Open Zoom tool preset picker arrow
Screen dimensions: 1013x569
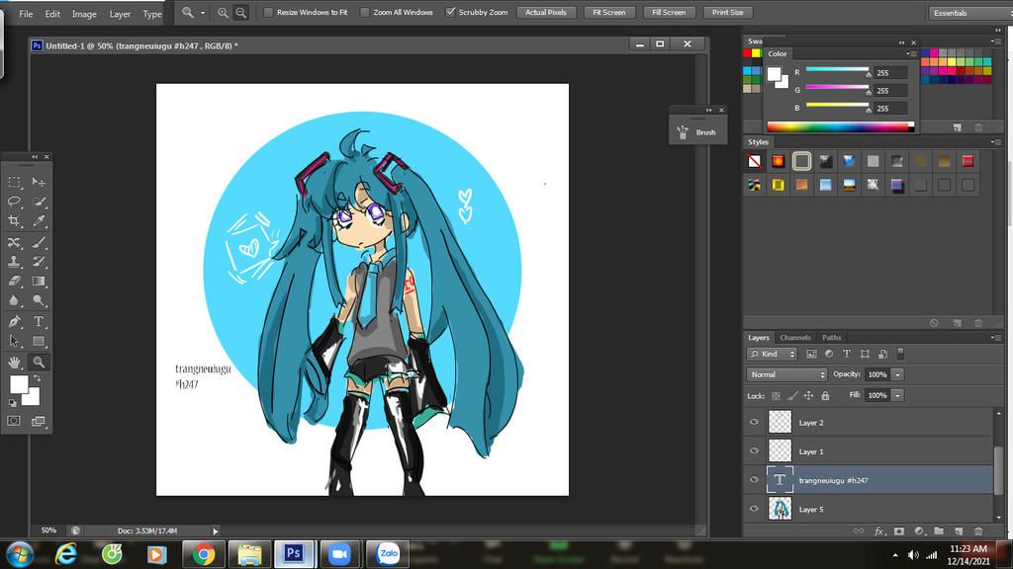pyautogui.click(x=202, y=12)
